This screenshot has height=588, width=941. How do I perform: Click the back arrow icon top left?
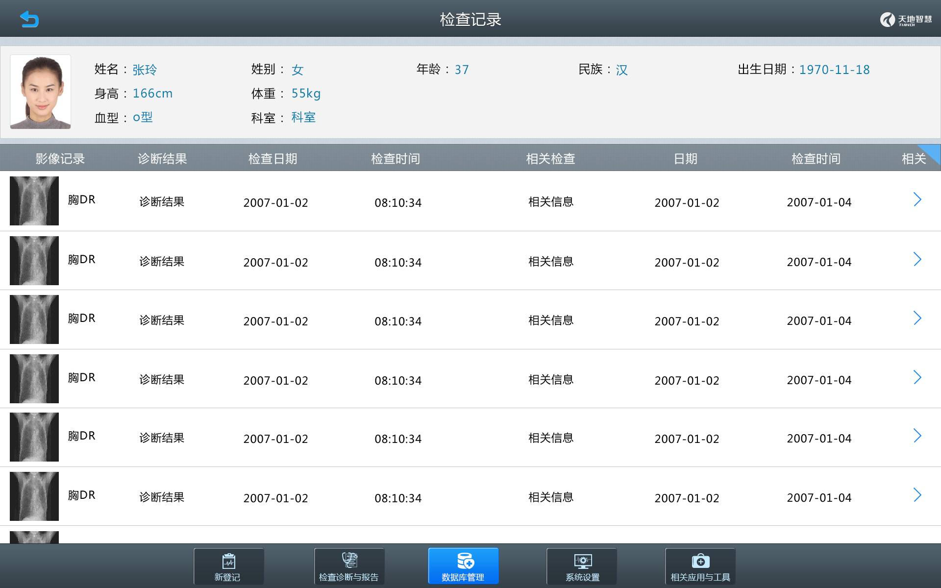28,19
